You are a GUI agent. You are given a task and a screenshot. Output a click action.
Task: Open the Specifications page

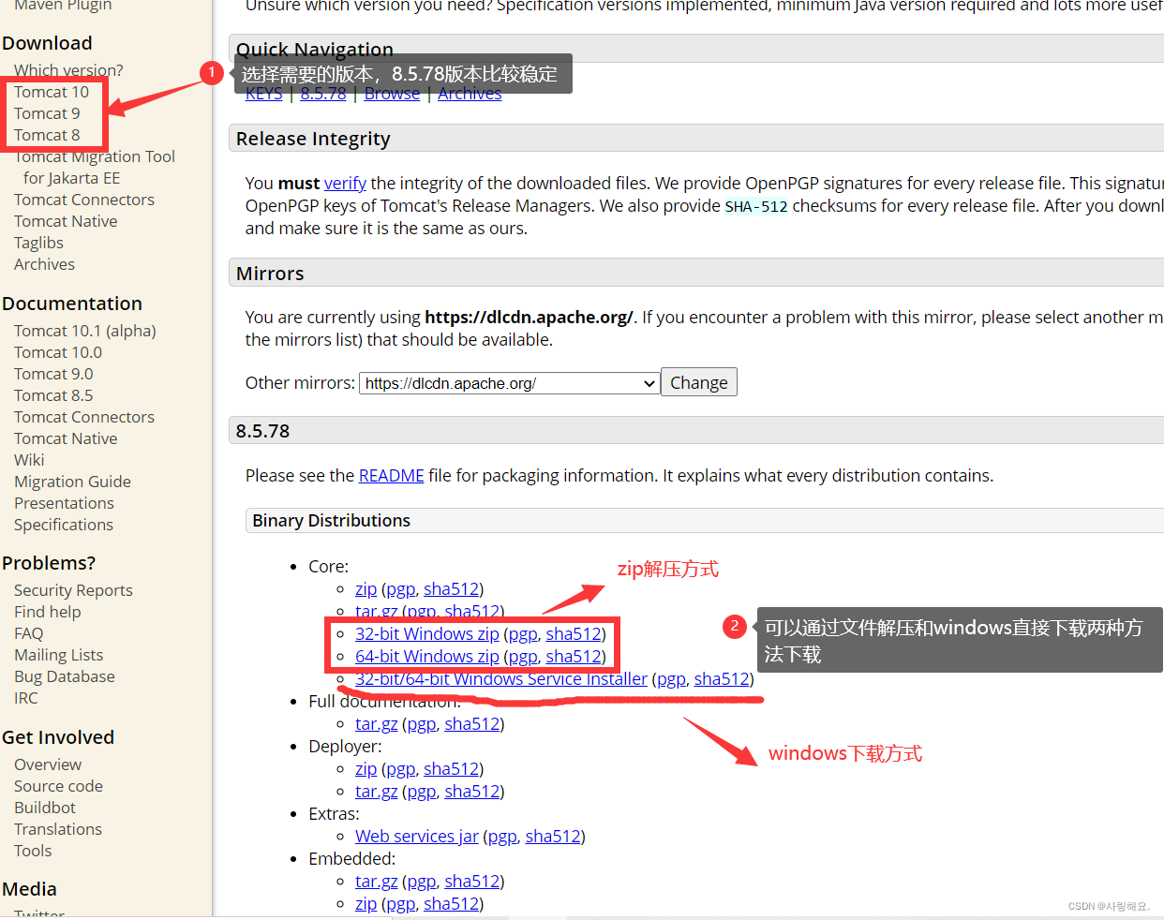[64, 525]
